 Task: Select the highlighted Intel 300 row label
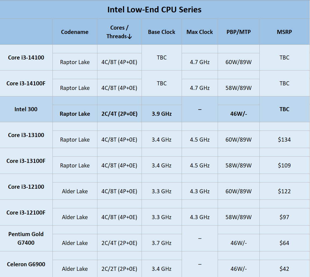pos(26,109)
